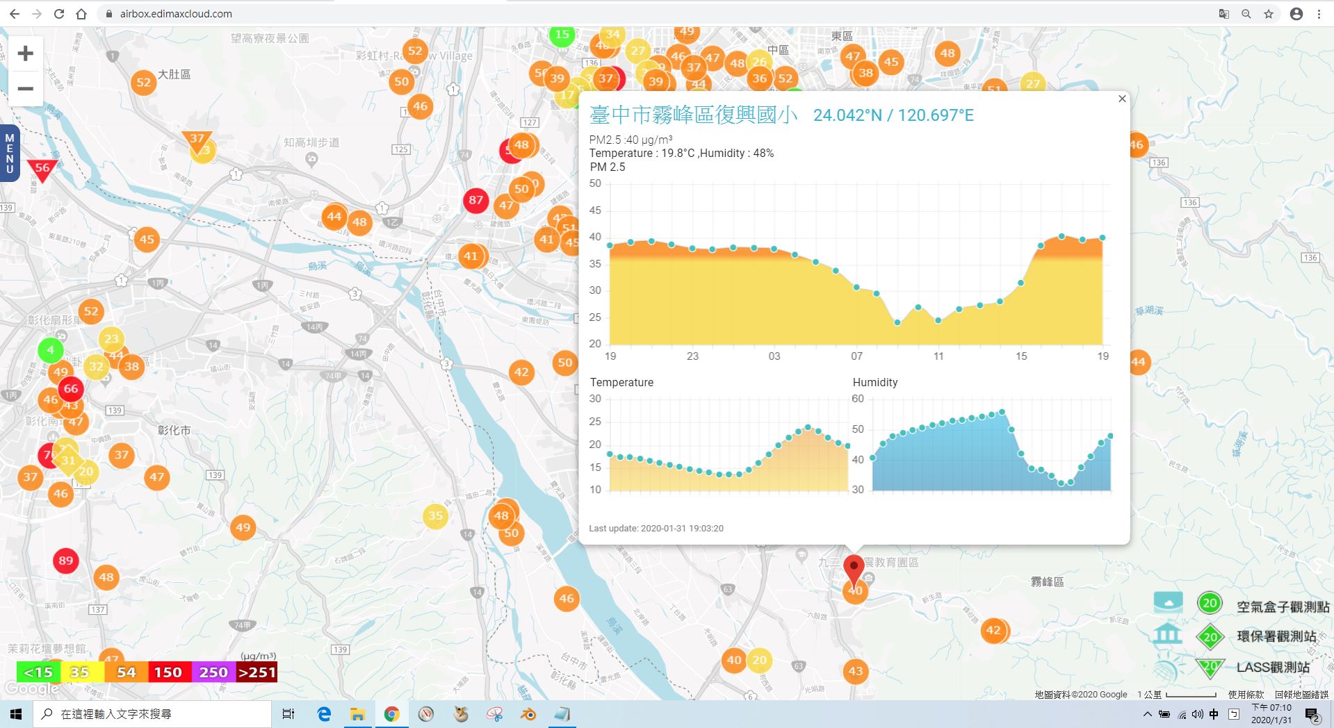The height and width of the screenshot is (728, 1334).
Task: Click the yellow diamond 31 EPA marker
Action: pos(68,460)
